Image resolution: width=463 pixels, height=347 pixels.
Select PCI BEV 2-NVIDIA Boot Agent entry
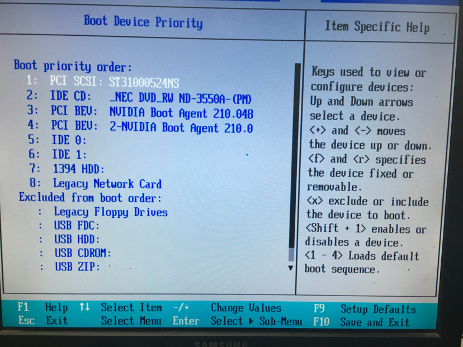pyautogui.click(x=140, y=127)
